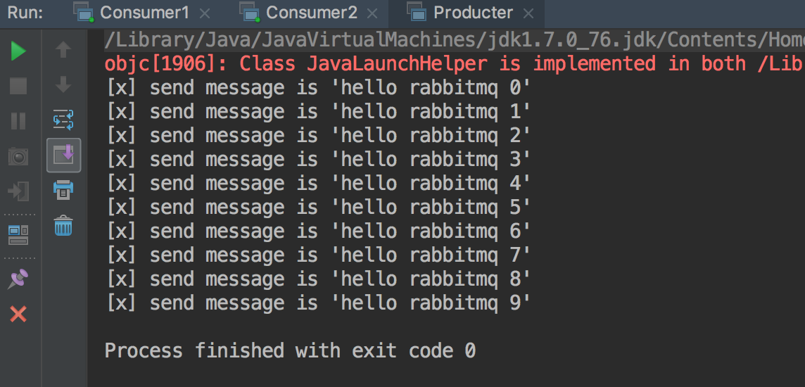
Task: Toggle the soft-wrap icon
Action: click(63, 120)
